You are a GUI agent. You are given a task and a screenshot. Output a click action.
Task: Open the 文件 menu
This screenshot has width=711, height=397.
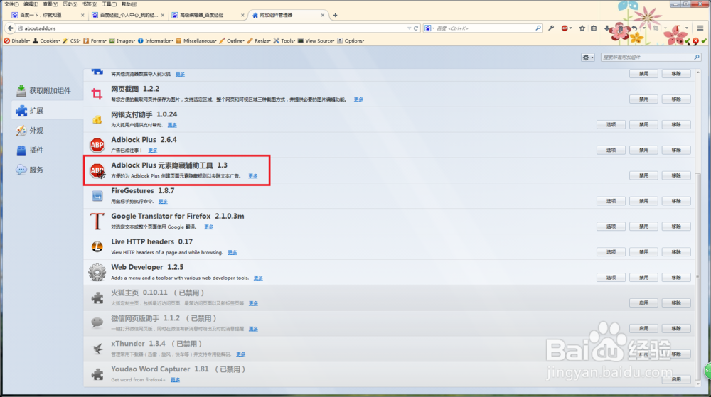tap(11, 4)
